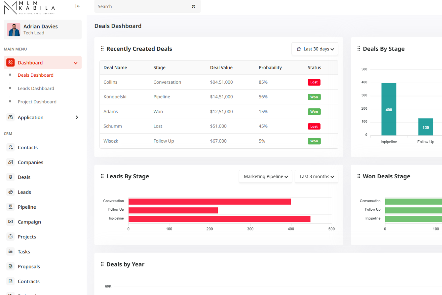Click the Deal Value column header
This screenshot has width=442, height=295.
click(221, 67)
